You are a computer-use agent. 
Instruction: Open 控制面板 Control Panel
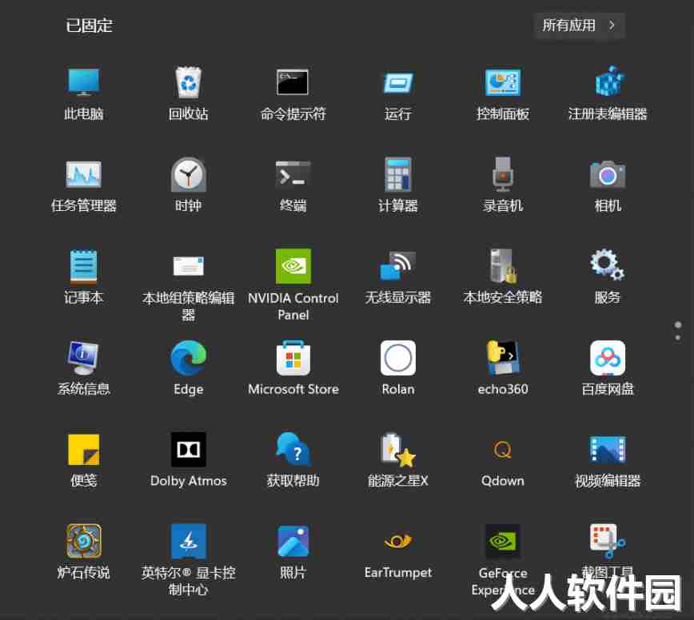coord(503,83)
